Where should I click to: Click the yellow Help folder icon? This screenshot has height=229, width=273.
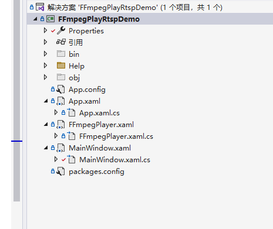tap(61, 66)
